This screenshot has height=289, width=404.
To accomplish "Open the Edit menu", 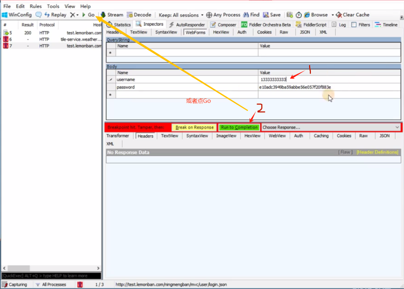I will click(20, 6).
